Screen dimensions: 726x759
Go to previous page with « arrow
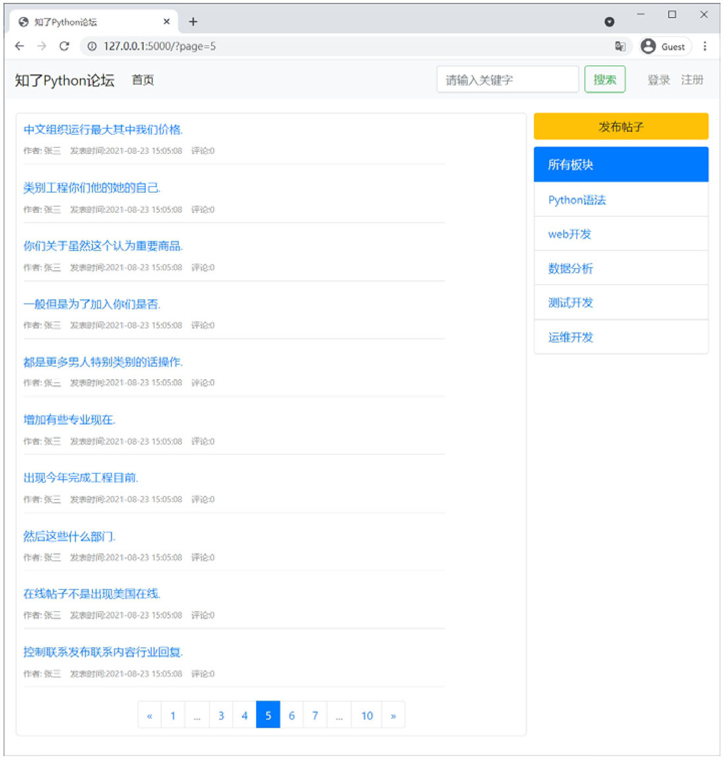tap(149, 715)
